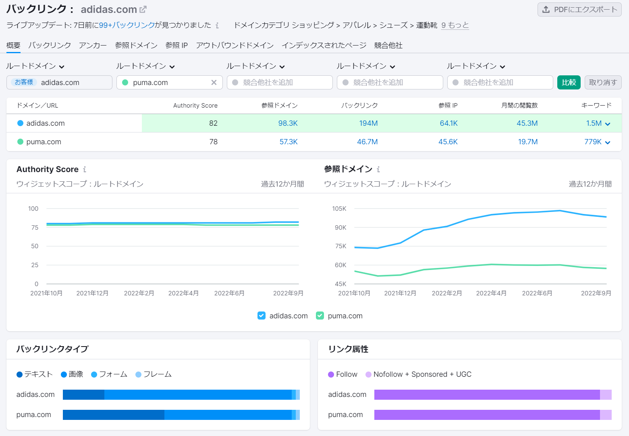Click puma.com バックリンク value 46.7M

coord(367,142)
